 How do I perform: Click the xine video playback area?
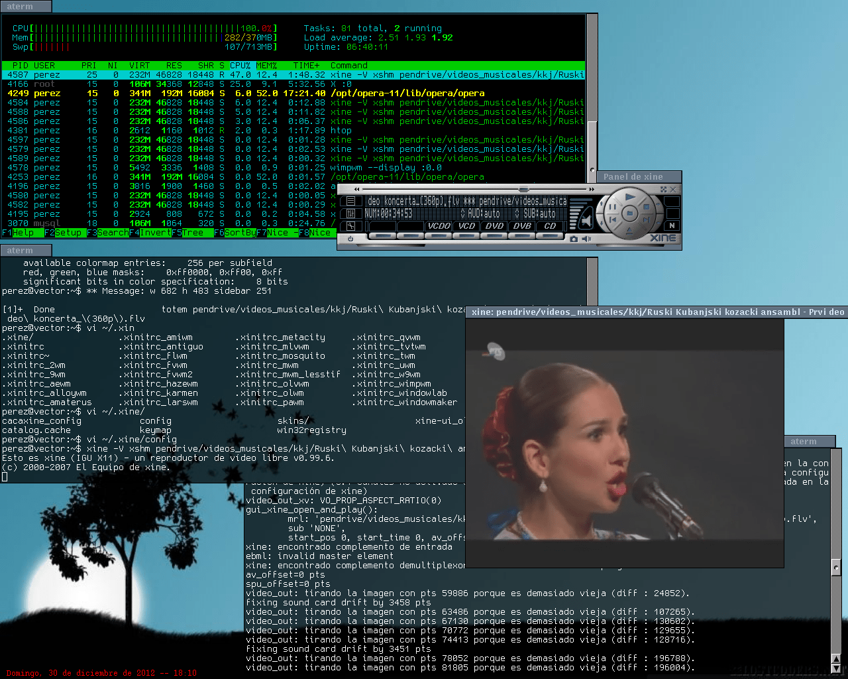625,442
